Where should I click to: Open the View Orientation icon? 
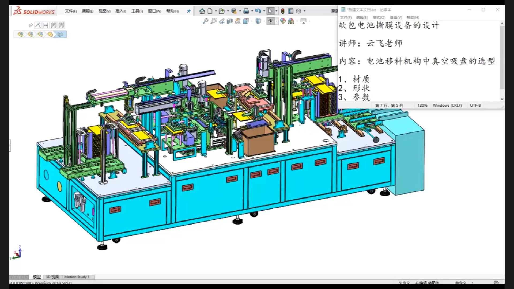pos(246,21)
